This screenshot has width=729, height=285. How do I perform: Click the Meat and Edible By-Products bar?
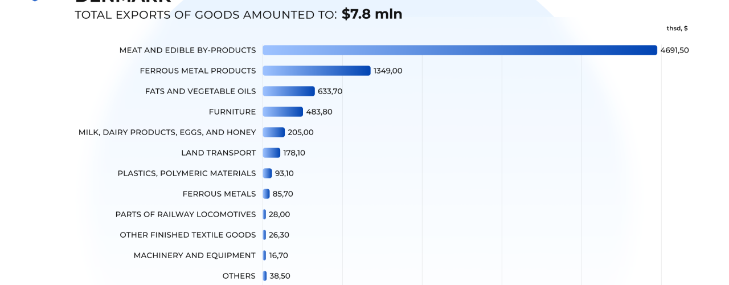click(x=460, y=50)
